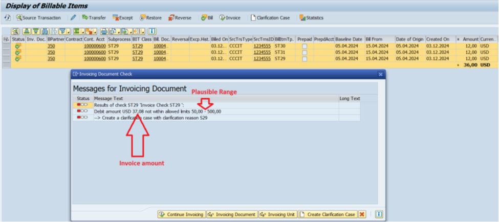Click the red X cancel icon in dialog
This screenshot has height=222, width=499.
click(x=362, y=214)
